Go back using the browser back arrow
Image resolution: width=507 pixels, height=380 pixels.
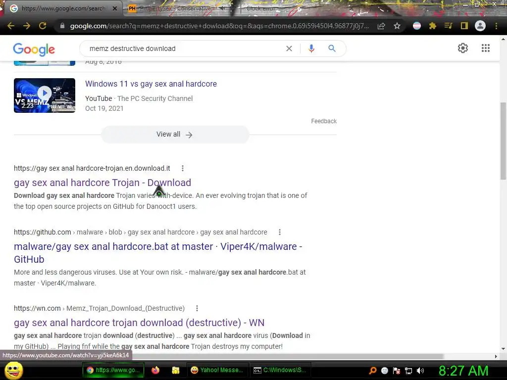(x=11, y=26)
